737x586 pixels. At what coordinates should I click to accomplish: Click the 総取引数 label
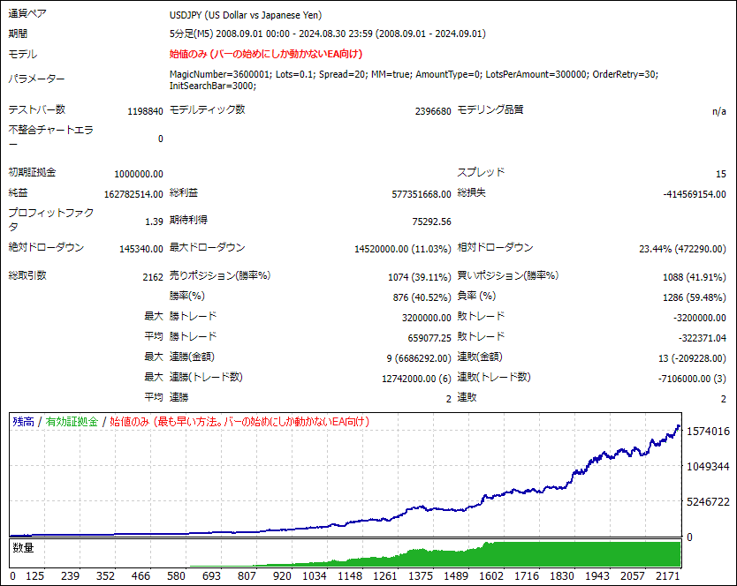pos(27,275)
